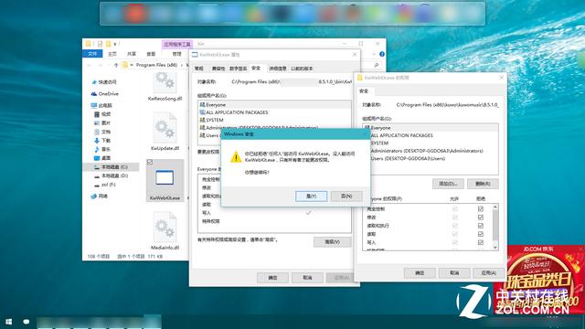Click 删除(R) button in permissions window

[x=483, y=184]
